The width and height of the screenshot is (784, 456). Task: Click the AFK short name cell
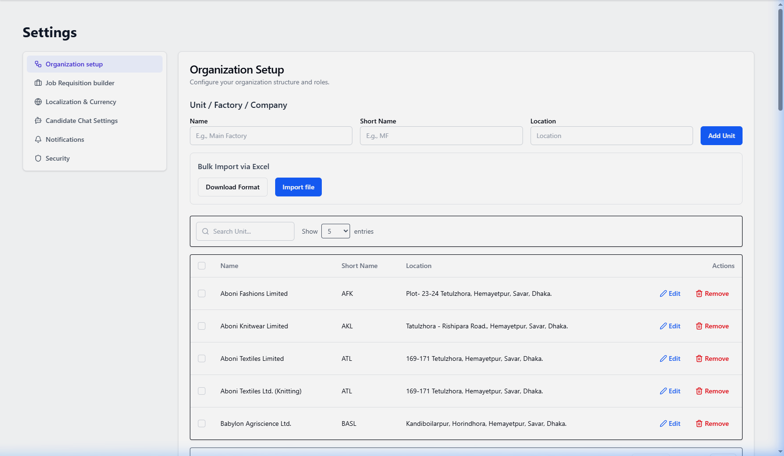pos(347,293)
